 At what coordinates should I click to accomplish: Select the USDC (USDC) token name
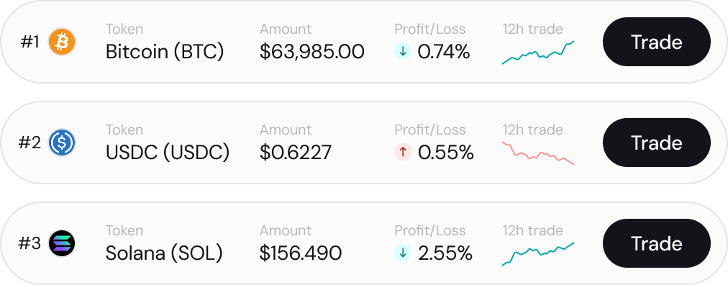click(x=168, y=153)
